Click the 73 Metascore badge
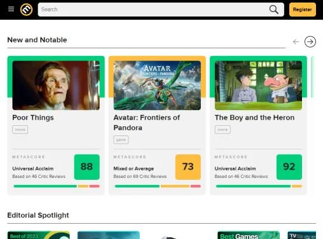Screen dimensions: 323x239 pos(188,167)
